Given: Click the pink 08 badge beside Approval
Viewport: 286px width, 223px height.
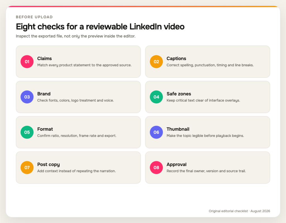Looking at the screenshot, I should pos(156,167).
